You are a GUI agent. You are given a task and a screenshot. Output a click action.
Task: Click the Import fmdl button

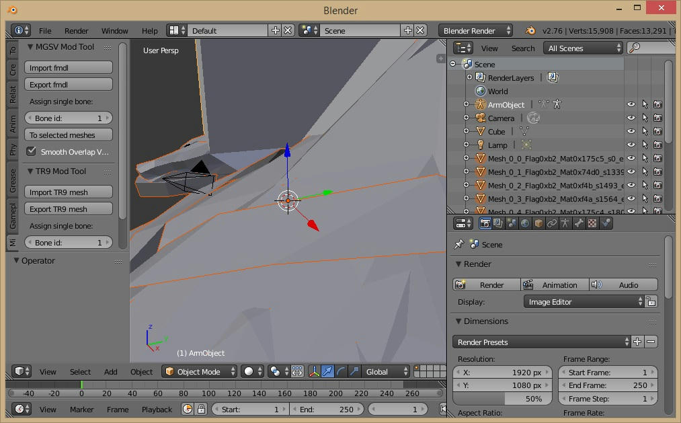point(69,68)
